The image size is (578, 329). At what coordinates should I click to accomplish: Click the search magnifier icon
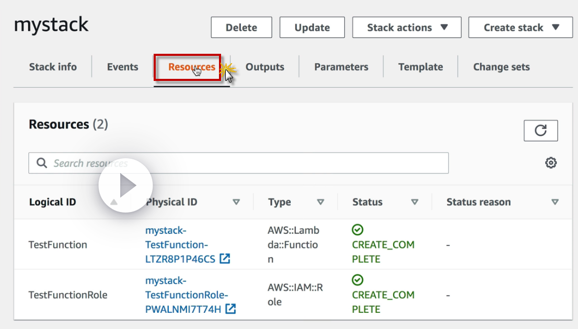click(x=42, y=163)
